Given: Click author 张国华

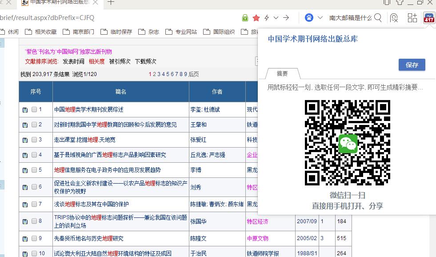Looking at the screenshot, I should (x=199, y=221).
